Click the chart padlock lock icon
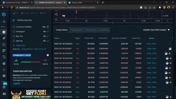This screenshot has width=176, height=99. click(x=56, y=20)
